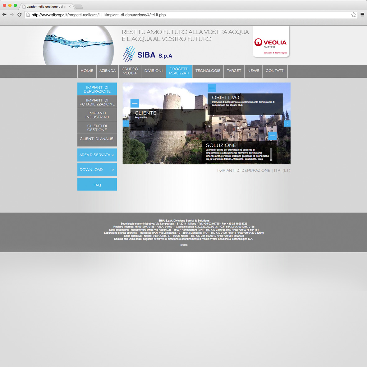The height and width of the screenshot is (367, 367).
Task: Click the macOS yellow minimize button
Action: 10,5
